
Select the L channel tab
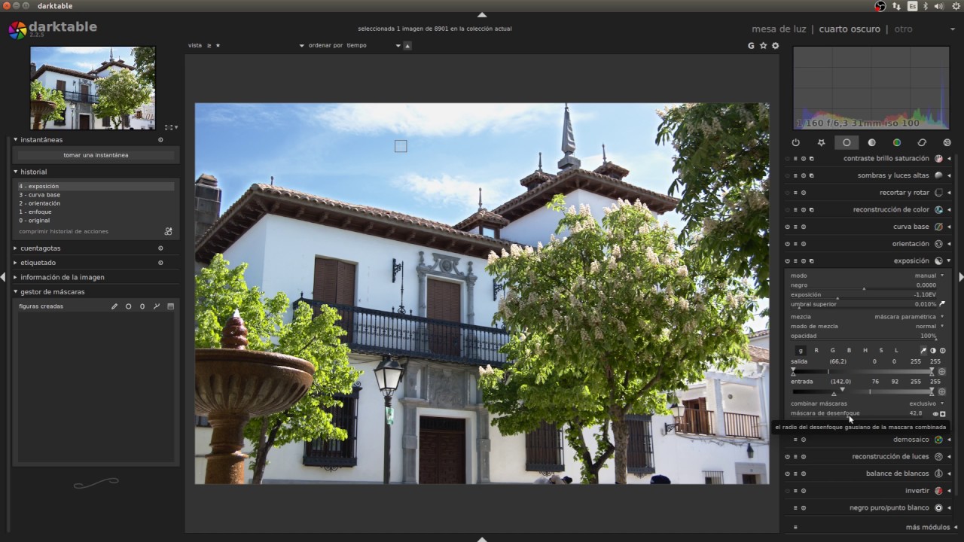click(896, 350)
